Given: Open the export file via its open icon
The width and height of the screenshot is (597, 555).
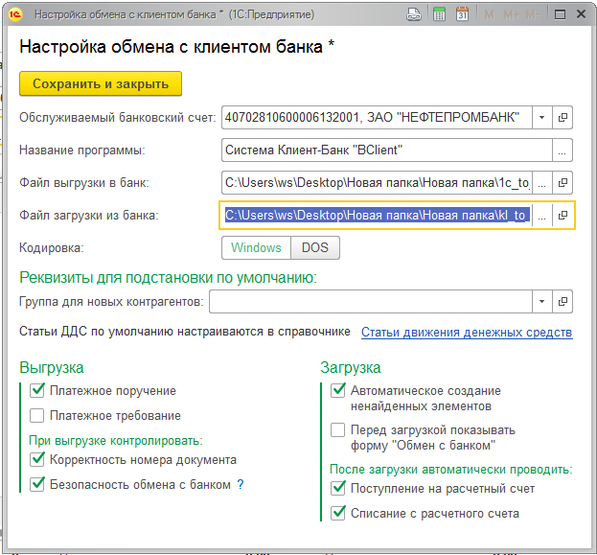Looking at the screenshot, I should click(x=563, y=183).
